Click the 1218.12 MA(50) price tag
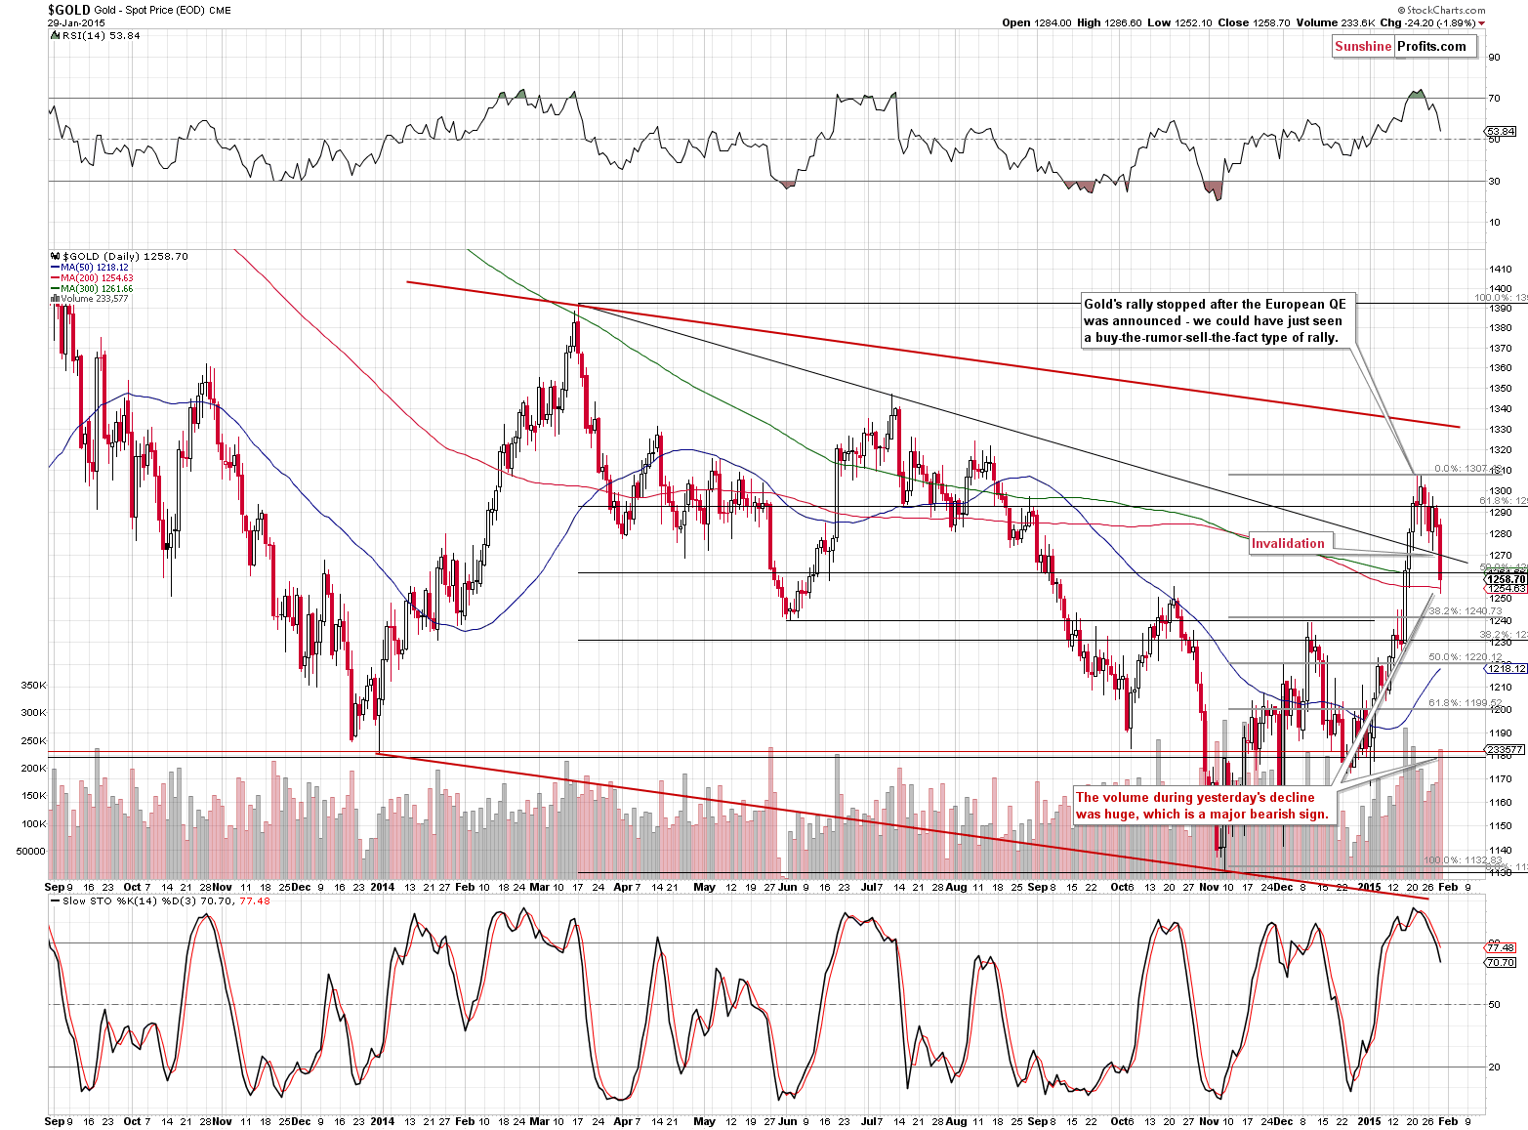 tap(1506, 668)
